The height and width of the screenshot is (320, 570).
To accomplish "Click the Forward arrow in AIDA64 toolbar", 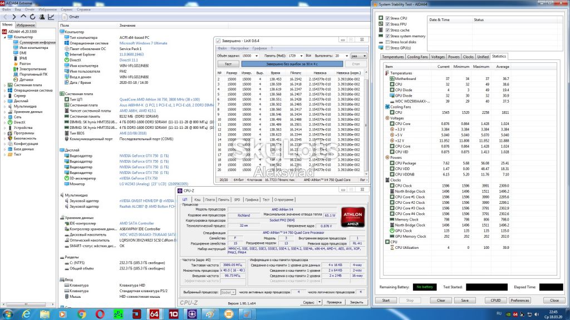I will [14, 17].
